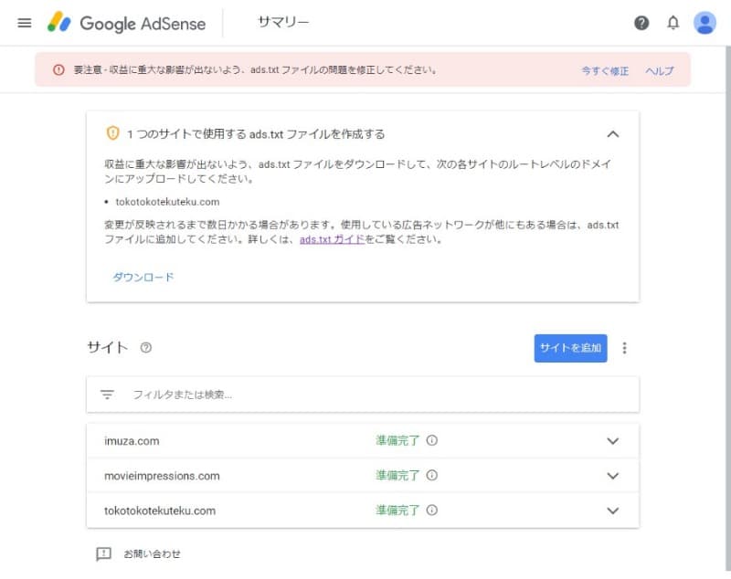
Task: Click the help icon beside サイト heading
Action: [146, 348]
